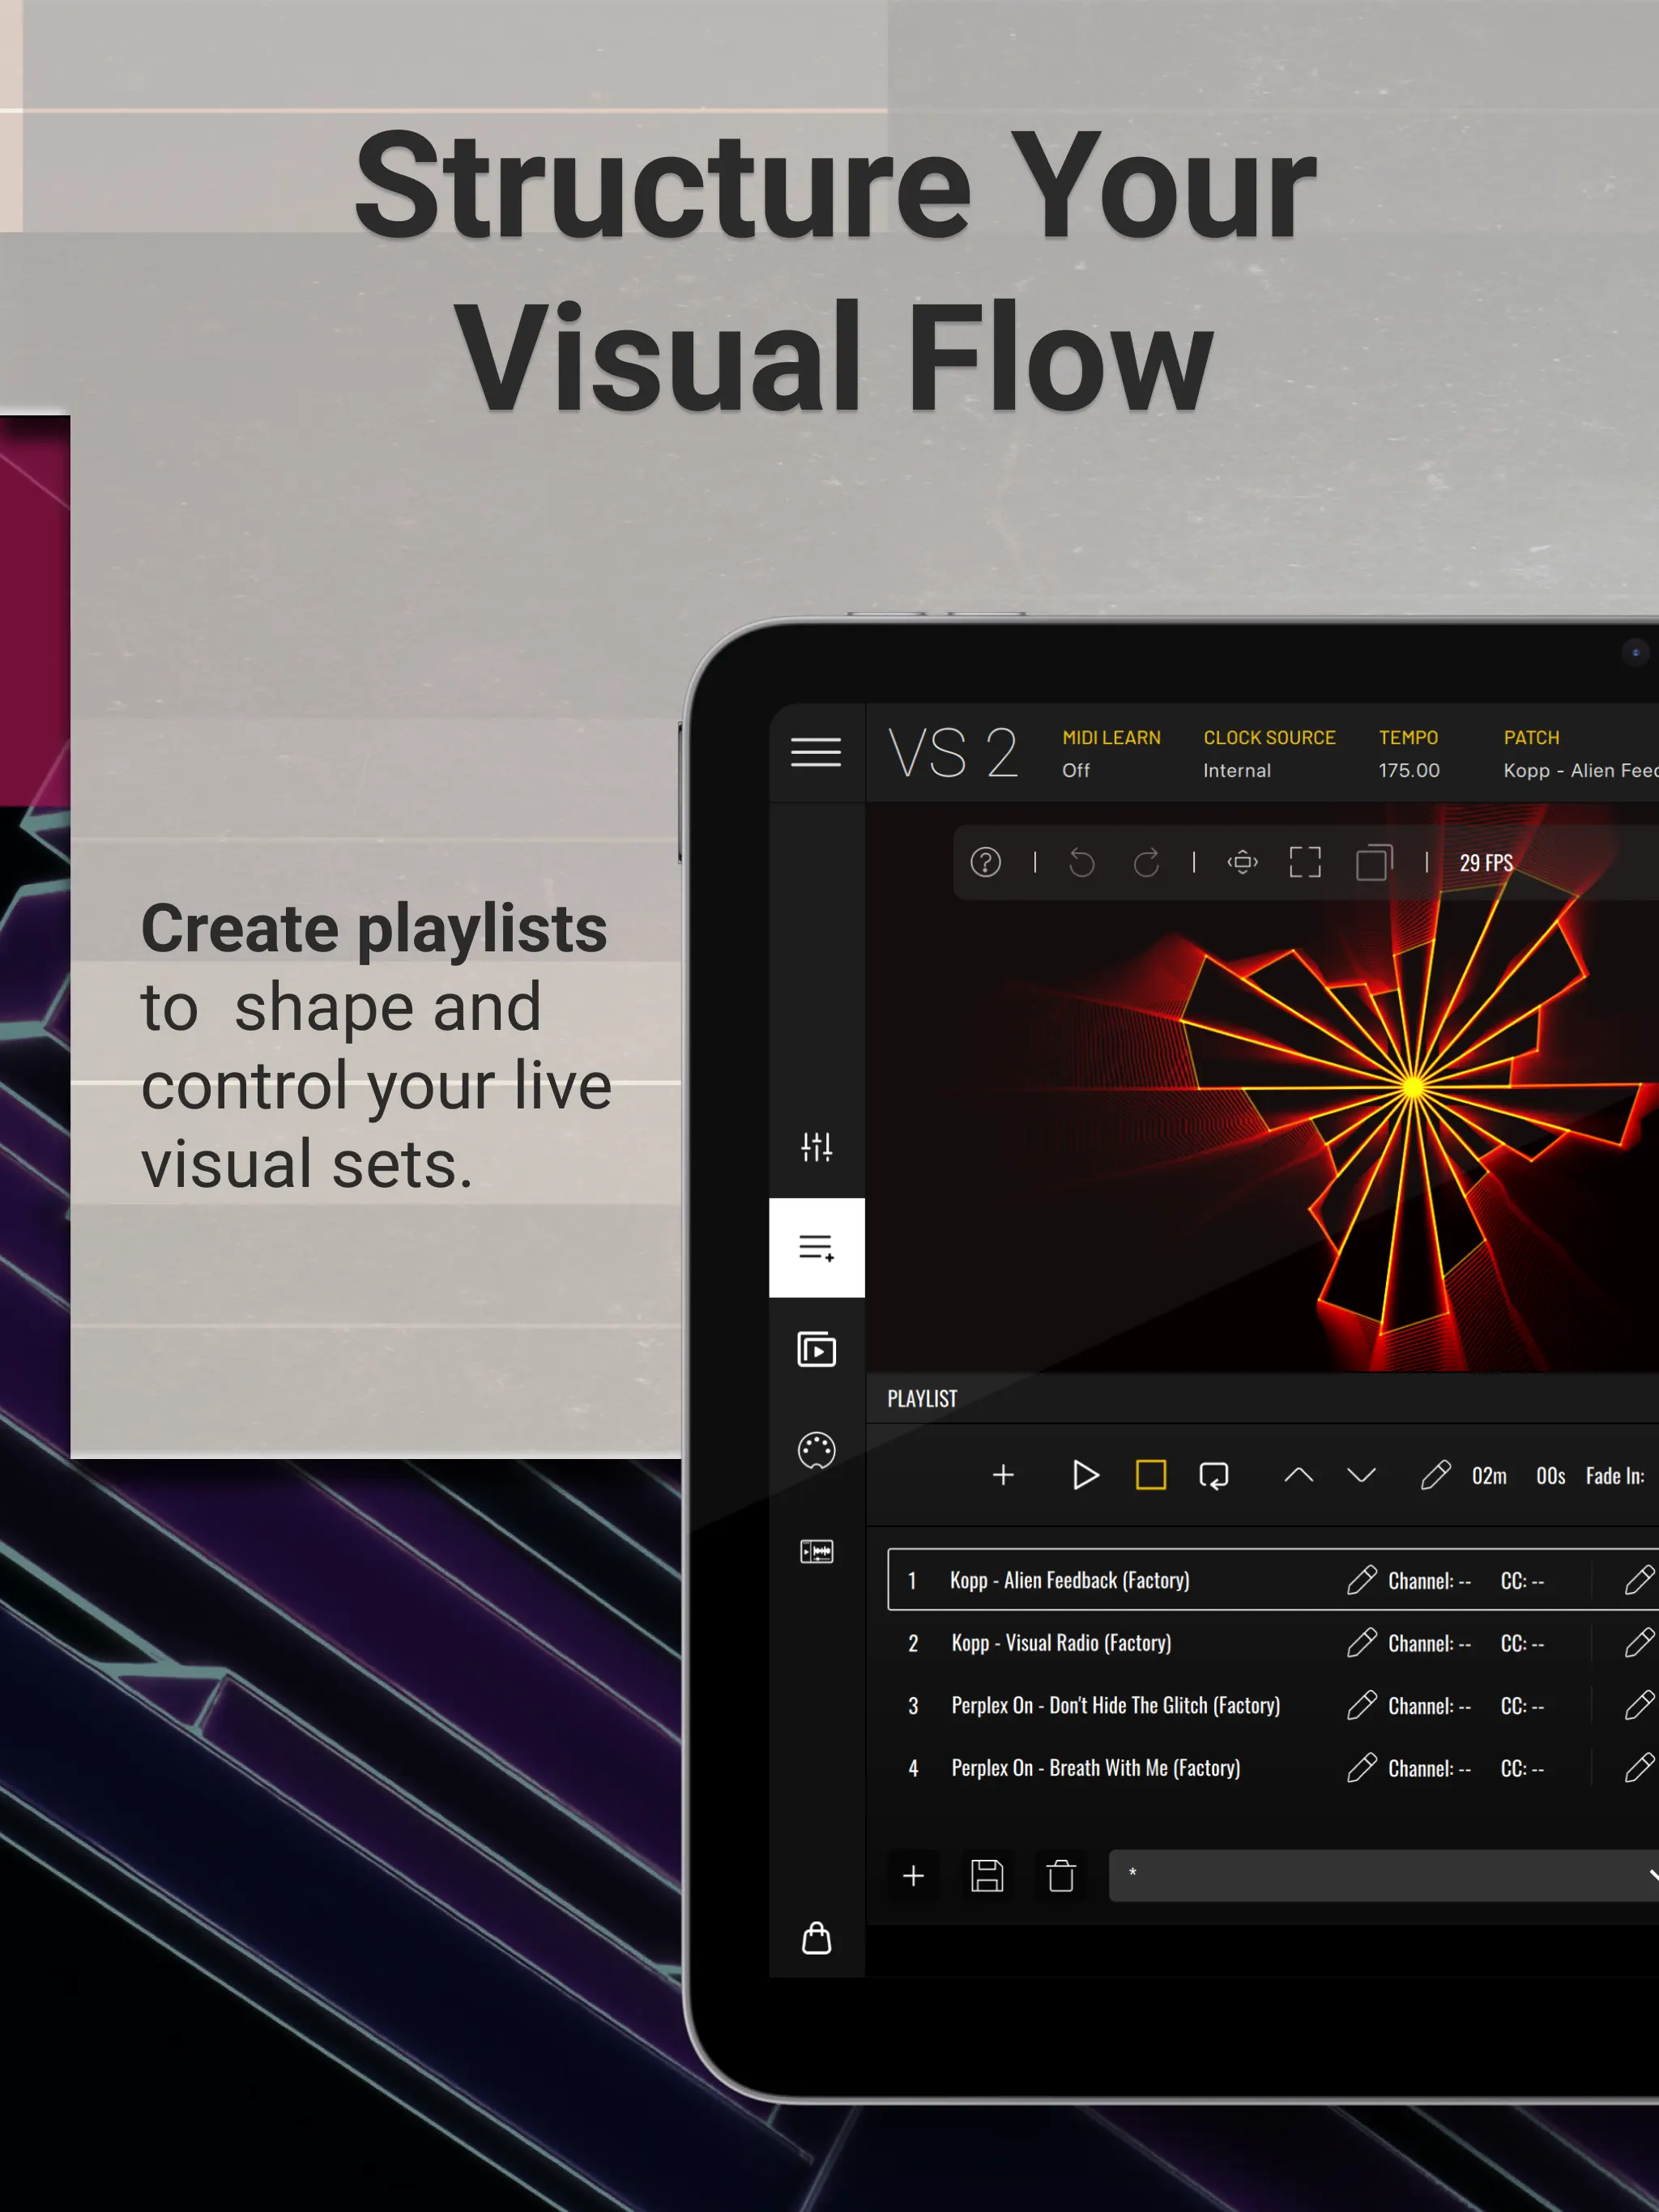The width and height of the screenshot is (1659, 2212).
Task: Add an item with the transport plus
Action: coord(1003,1475)
